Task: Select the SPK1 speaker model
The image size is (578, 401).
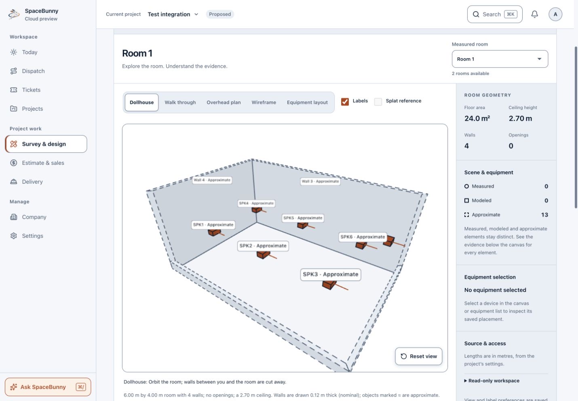Action: point(214,233)
